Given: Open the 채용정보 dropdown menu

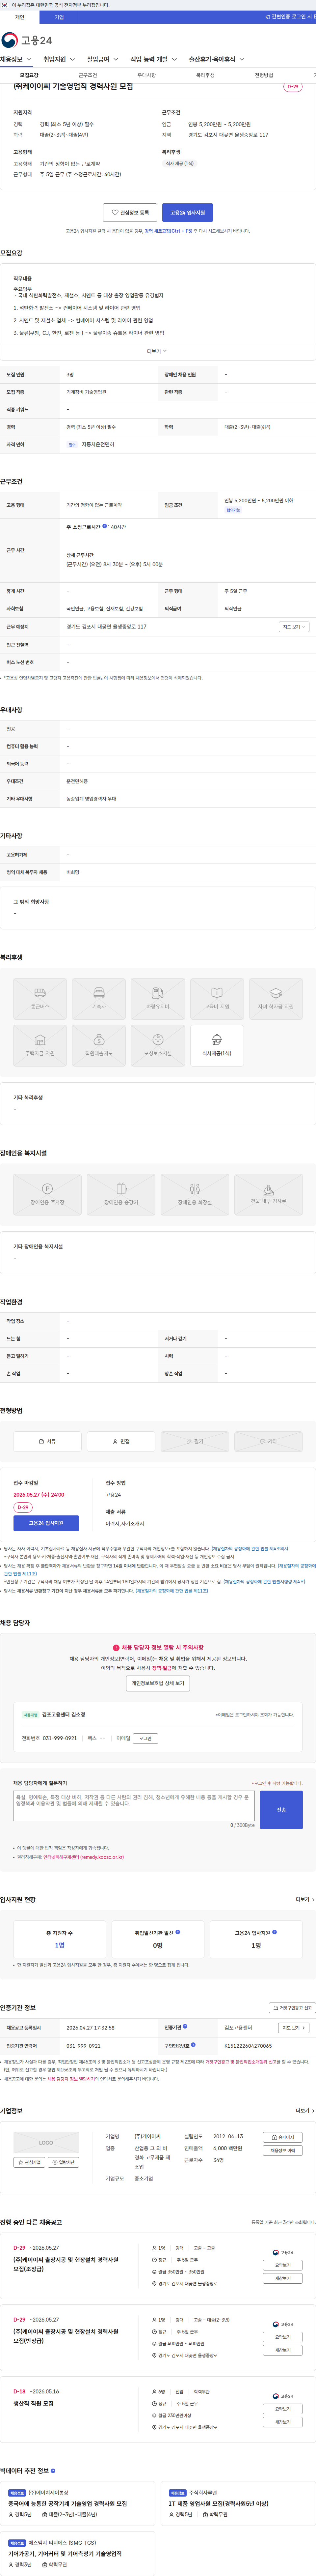Looking at the screenshot, I should tap(16, 59).
